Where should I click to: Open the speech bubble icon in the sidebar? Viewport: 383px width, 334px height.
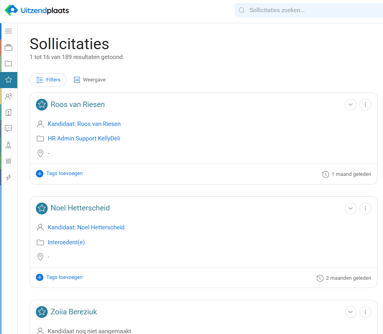click(9, 129)
